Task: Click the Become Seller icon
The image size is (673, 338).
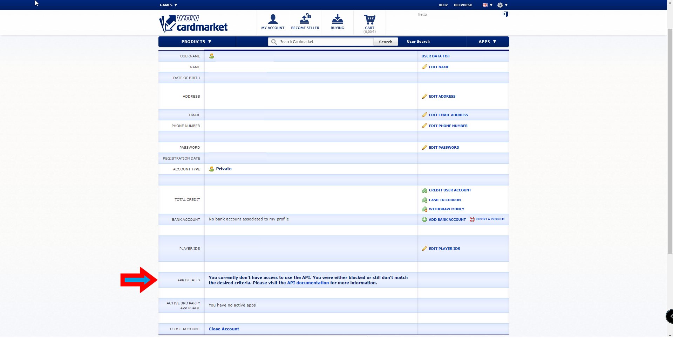Action: click(x=305, y=19)
